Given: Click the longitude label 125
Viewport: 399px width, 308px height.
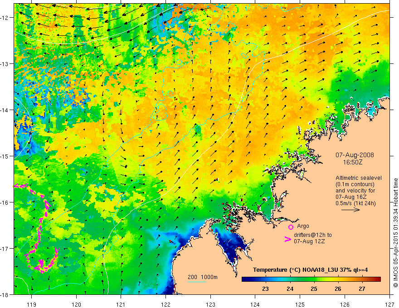Looking at the screenshot, I should point(300,304).
